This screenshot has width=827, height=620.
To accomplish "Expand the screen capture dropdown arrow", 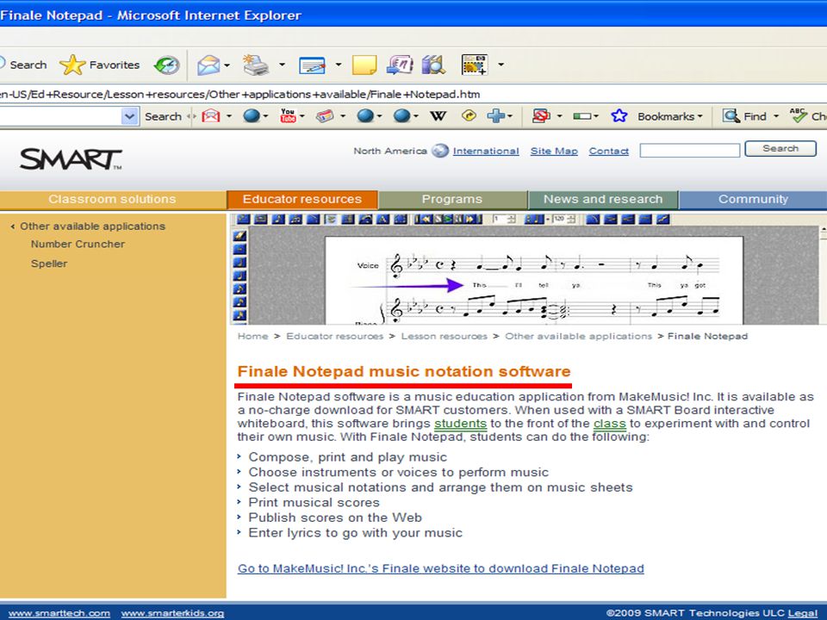I will pos(501,65).
